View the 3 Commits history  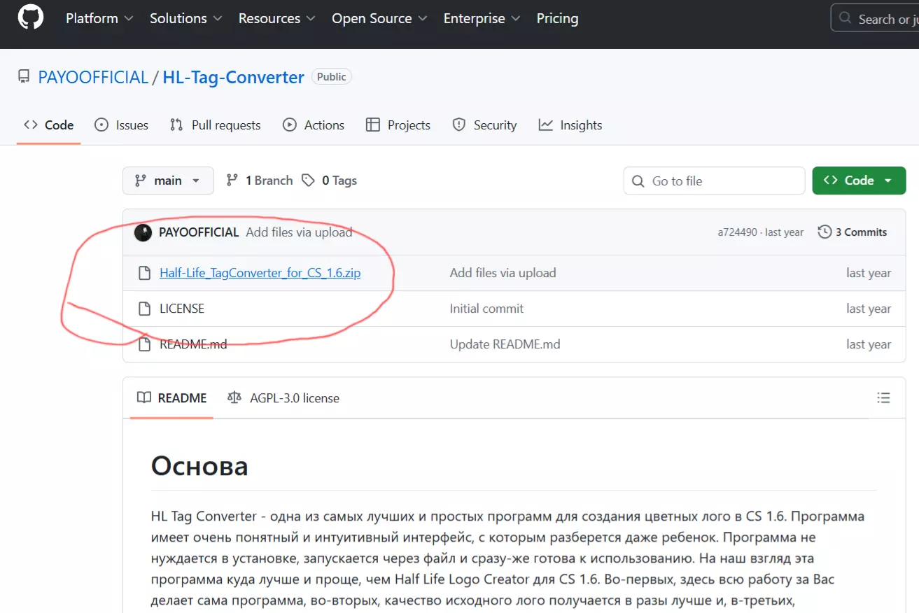(x=853, y=232)
